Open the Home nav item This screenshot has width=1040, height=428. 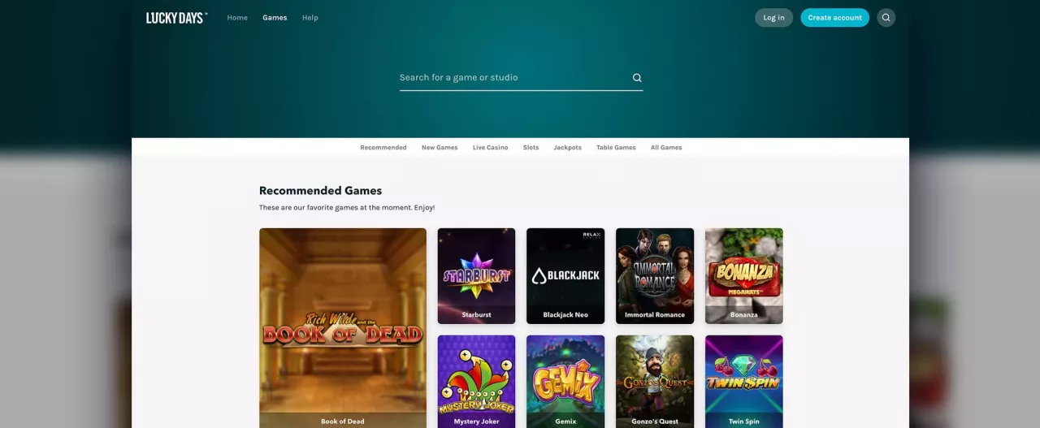(237, 18)
